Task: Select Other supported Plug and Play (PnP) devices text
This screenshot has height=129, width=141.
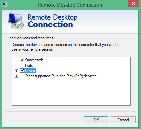Action: point(61,76)
